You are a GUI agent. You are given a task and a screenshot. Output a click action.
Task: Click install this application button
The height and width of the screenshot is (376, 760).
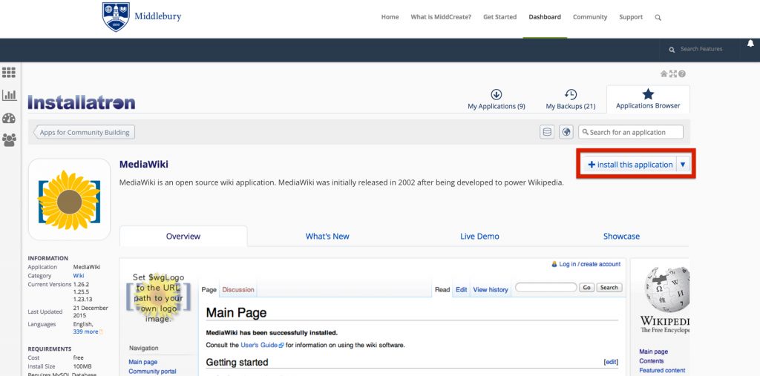tap(629, 165)
